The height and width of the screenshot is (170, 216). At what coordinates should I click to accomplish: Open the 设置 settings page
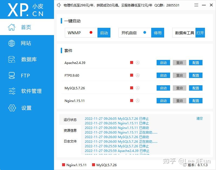coord(27,108)
